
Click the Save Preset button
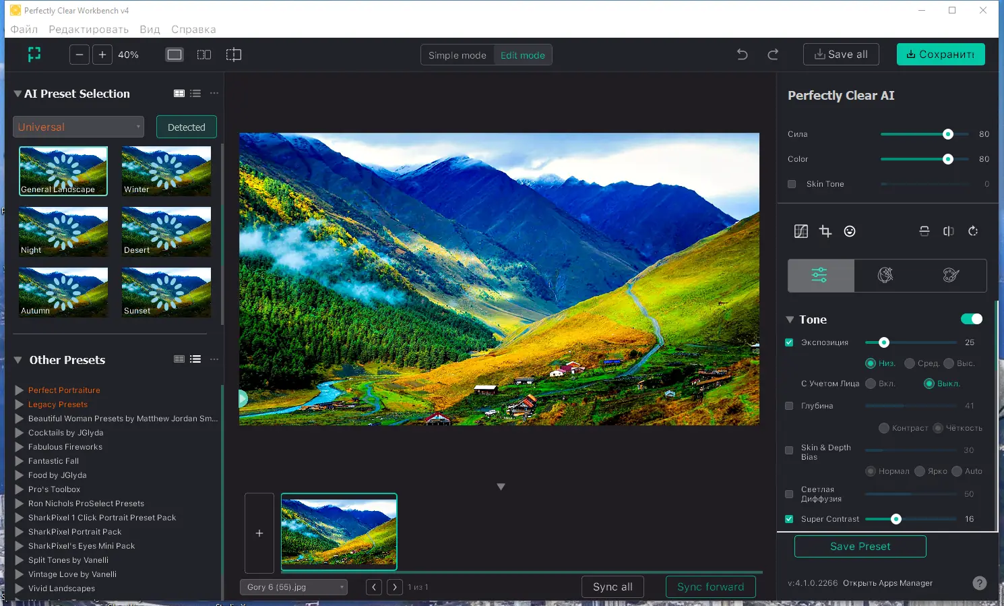click(860, 546)
